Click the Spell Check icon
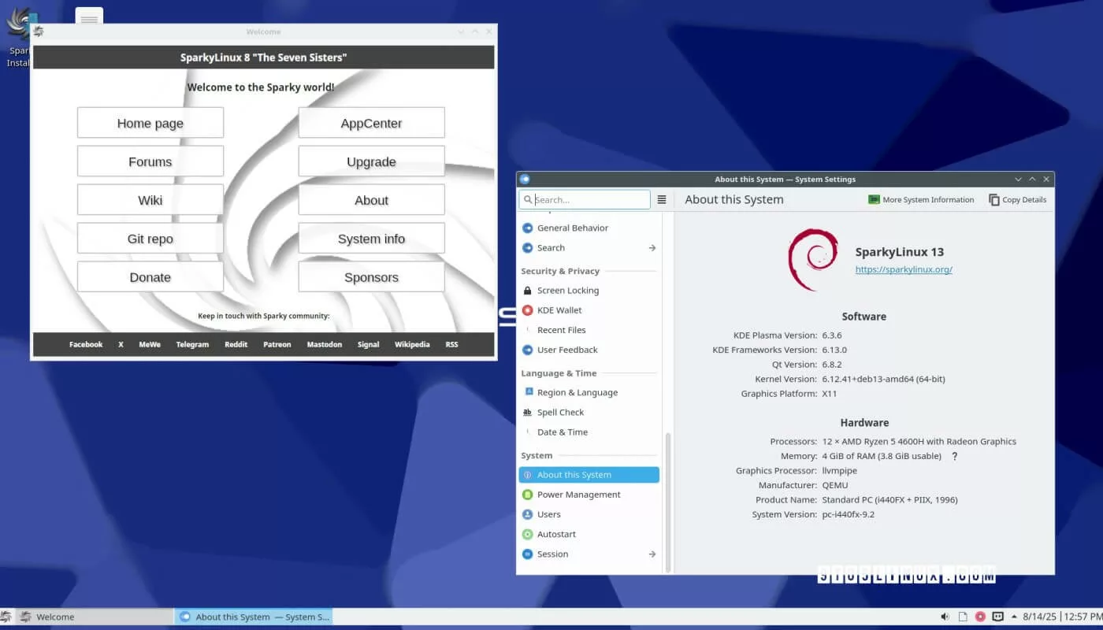The image size is (1103, 630). 527,412
